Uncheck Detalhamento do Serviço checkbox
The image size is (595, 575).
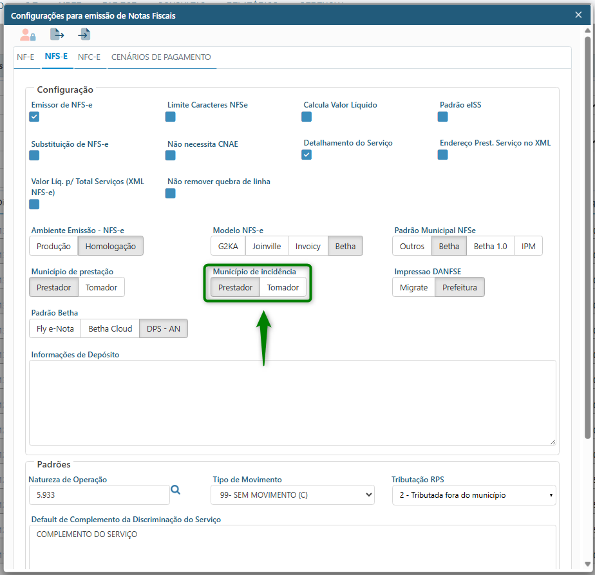coord(307,155)
